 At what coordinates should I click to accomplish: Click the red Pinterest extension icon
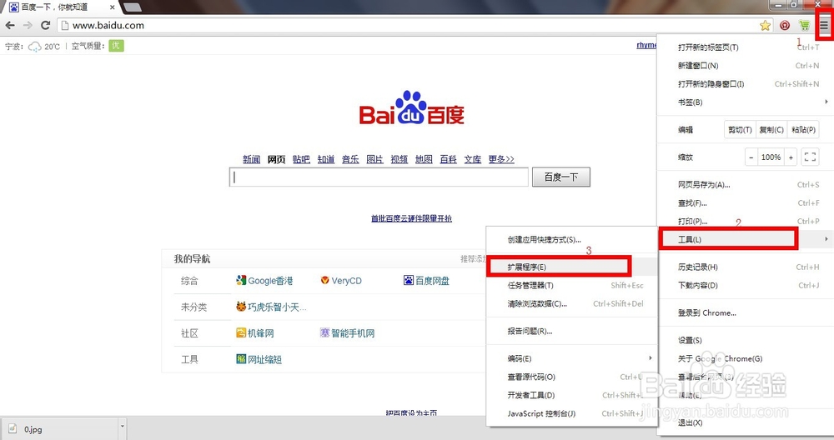[785, 26]
